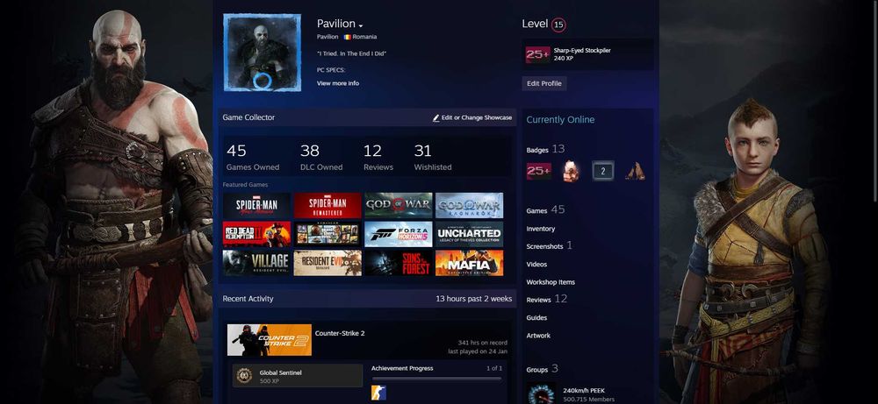Open the Reviews 12 sidebar link
Screen dimensions: 878x404
(x=546, y=300)
